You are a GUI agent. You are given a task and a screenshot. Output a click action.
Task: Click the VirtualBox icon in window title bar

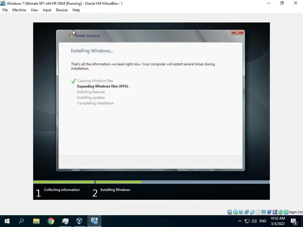pyautogui.click(x=3, y=3)
